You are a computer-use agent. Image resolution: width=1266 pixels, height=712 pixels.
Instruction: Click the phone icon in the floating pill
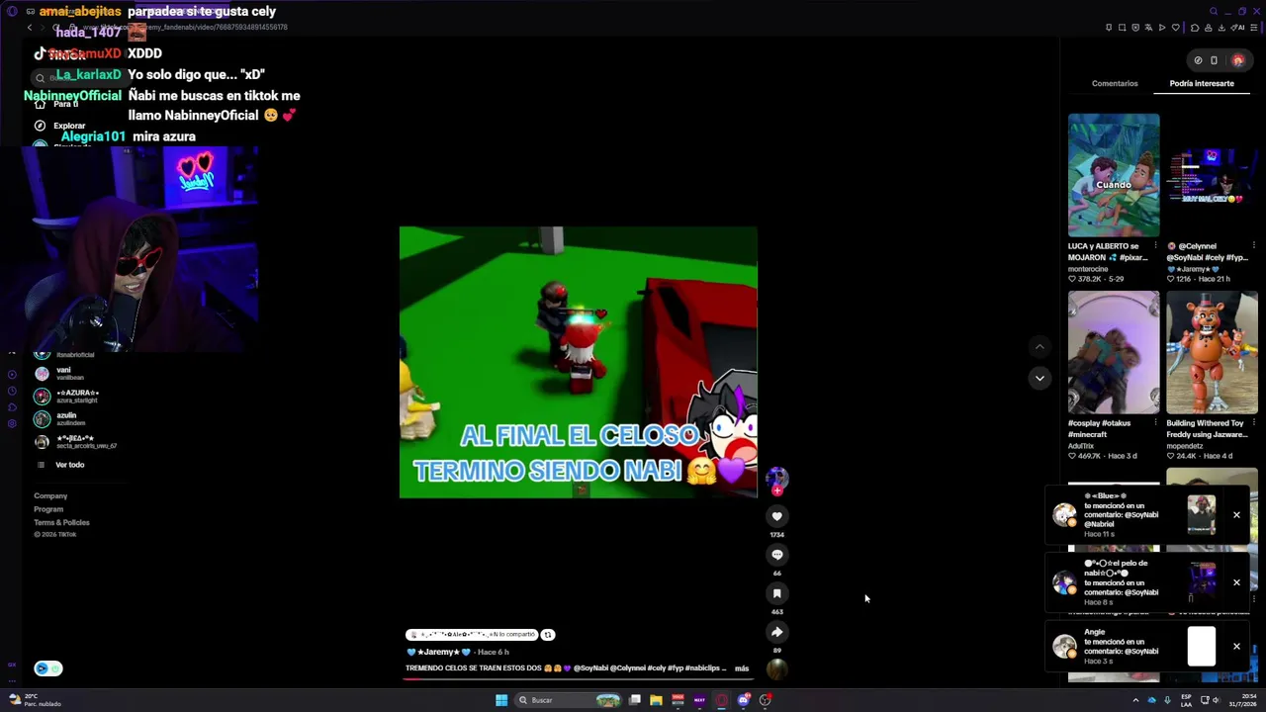click(1214, 60)
